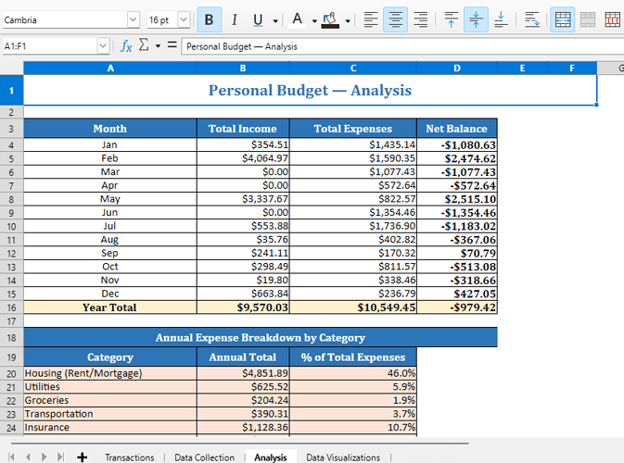Expand the Name Box dropdown
624x463 pixels.
tap(103, 46)
